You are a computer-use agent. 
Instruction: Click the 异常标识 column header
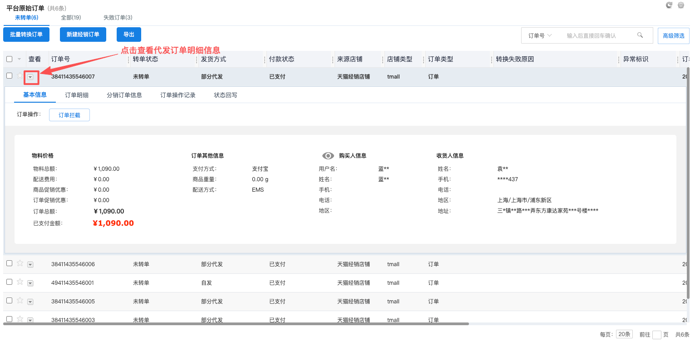[636, 59]
